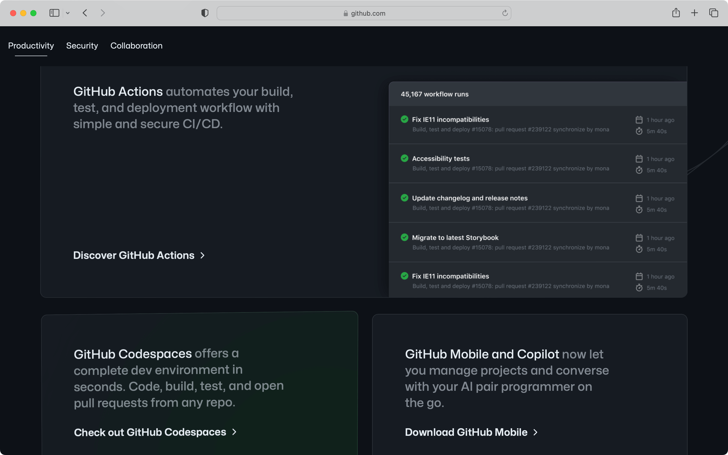Click the green status dot for 'Fix IE11 incompatibilities' bottom row
The image size is (728, 455).
coord(404,276)
